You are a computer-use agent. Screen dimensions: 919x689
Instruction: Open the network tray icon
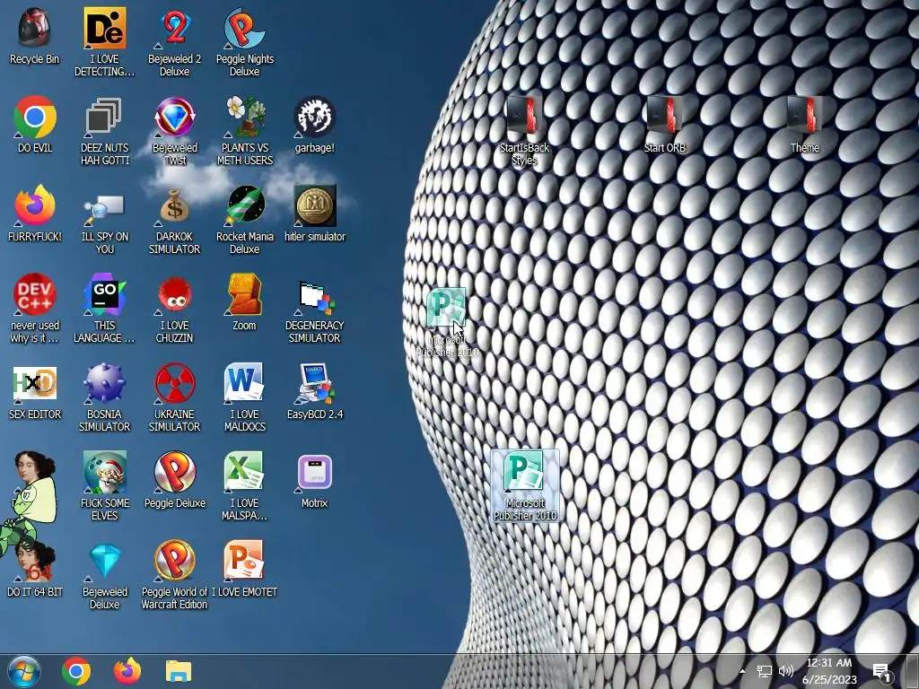(765, 671)
